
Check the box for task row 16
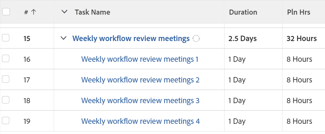tap(6, 59)
